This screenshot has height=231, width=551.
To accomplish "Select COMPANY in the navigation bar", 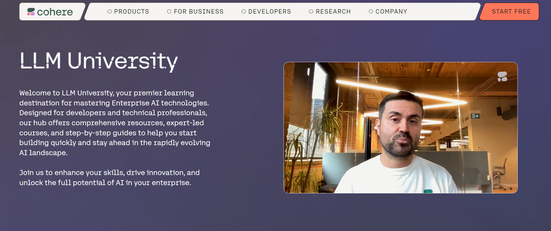I will 391,12.
